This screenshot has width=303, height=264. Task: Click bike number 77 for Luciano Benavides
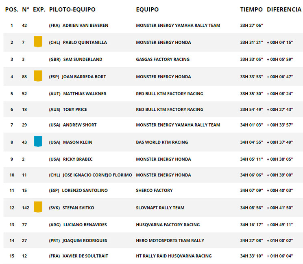click(x=24, y=225)
